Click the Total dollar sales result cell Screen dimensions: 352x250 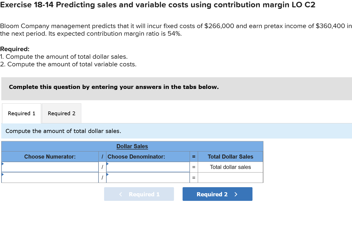tap(230, 167)
